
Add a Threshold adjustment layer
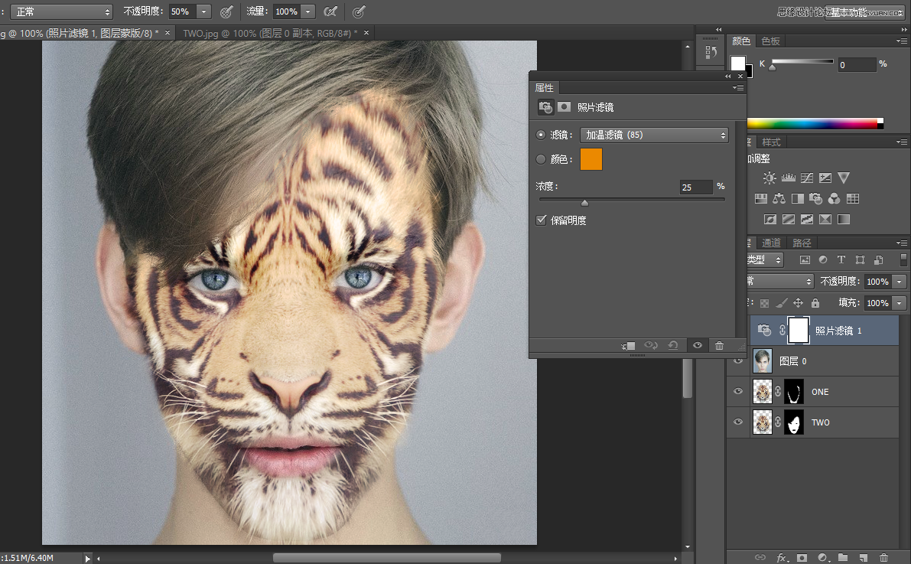pyautogui.click(x=807, y=219)
